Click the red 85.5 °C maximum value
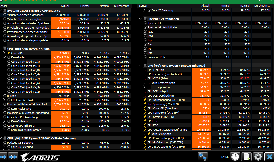This screenshot has height=162, width=274. [x=245, y=78]
